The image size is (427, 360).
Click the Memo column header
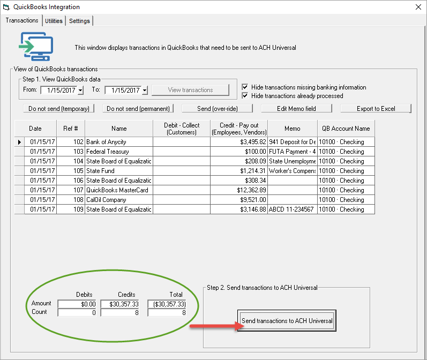pyautogui.click(x=293, y=129)
